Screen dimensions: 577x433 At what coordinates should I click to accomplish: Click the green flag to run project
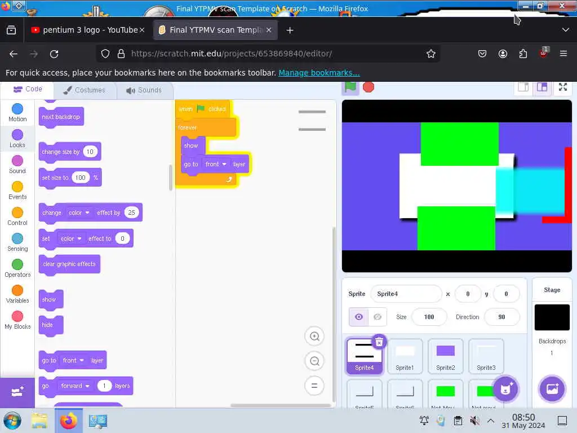click(350, 87)
